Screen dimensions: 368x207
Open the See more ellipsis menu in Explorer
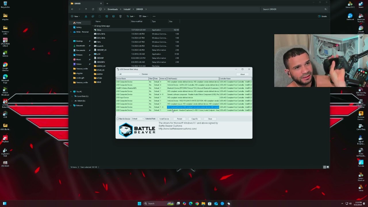click(x=154, y=16)
